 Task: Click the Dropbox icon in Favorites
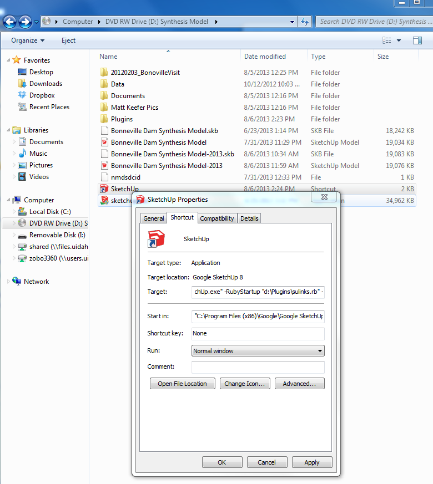[22, 95]
